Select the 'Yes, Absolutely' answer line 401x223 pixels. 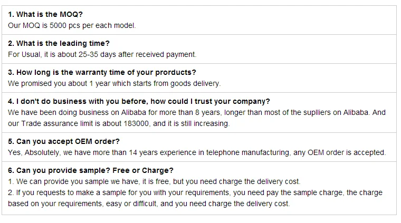click(197, 152)
